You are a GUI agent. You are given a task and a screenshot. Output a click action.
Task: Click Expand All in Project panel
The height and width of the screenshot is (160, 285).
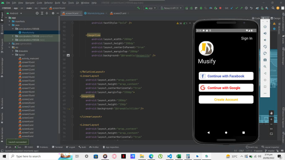pyautogui.click(x=42, y=13)
